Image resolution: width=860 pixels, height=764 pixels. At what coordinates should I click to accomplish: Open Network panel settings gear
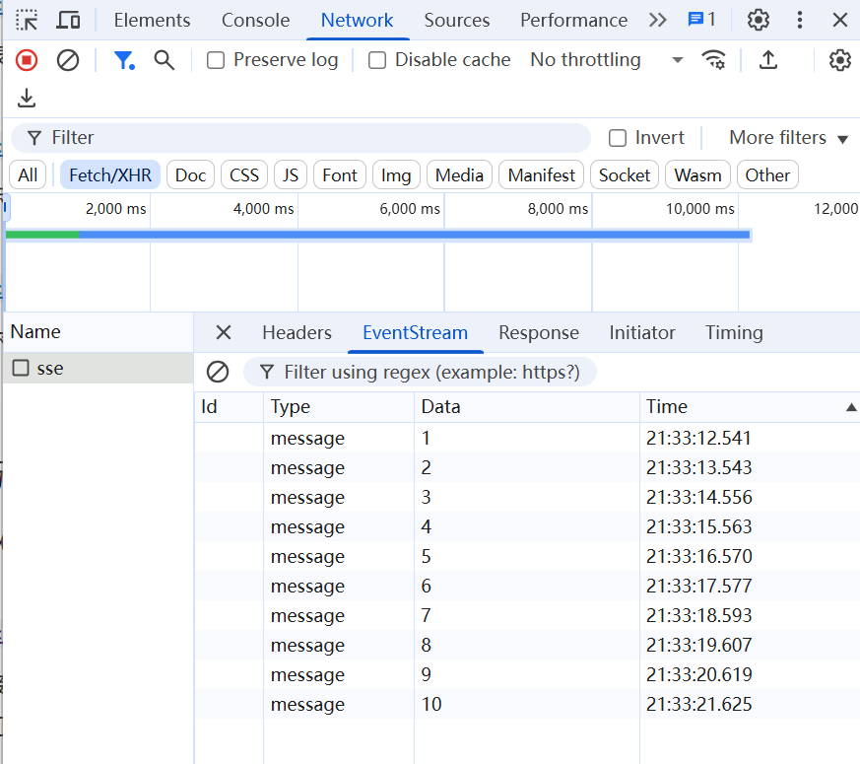(x=839, y=60)
